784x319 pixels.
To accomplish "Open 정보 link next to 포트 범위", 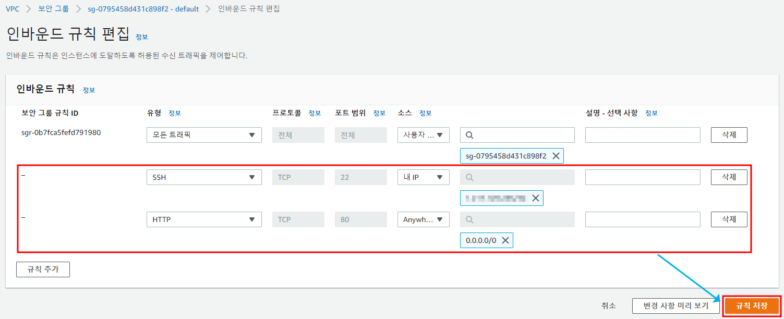I will click(x=379, y=113).
